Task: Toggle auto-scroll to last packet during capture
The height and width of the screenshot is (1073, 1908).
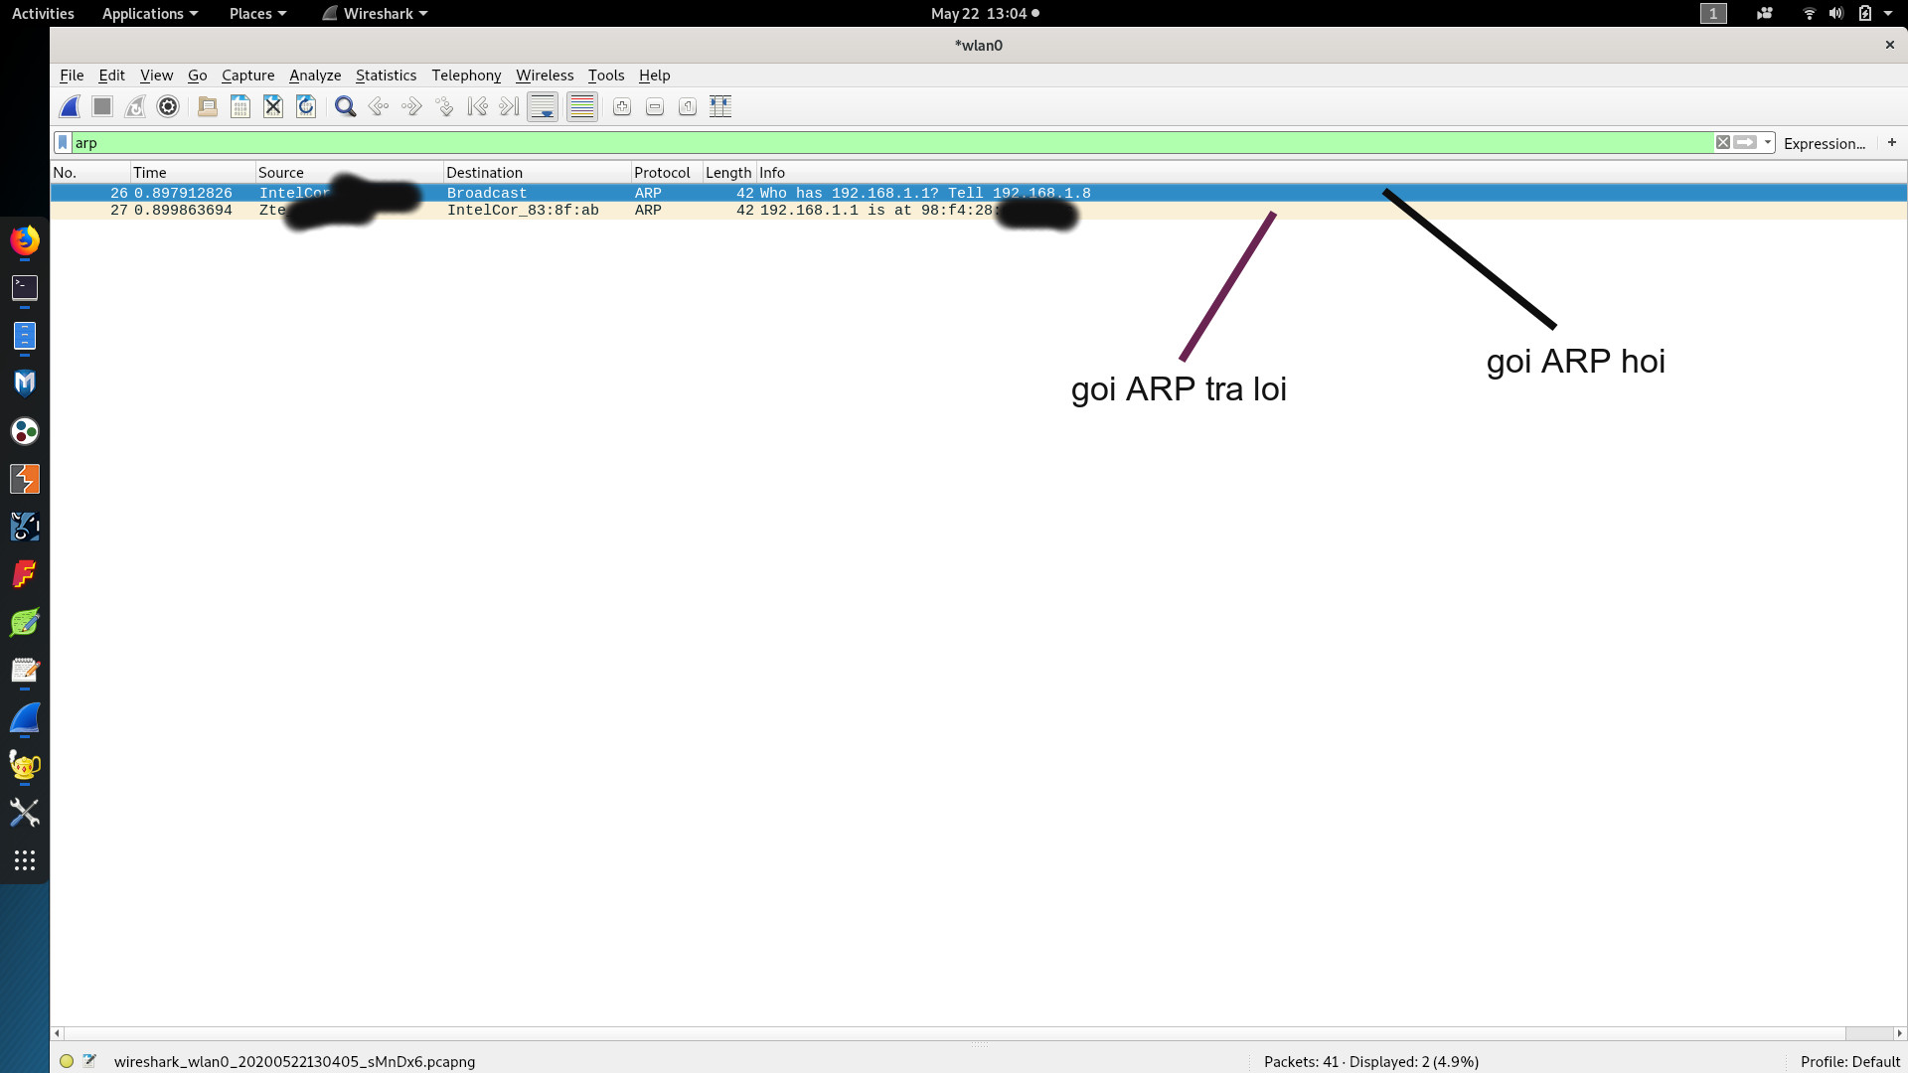Action: pyautogui.click(x=543, y=106)
